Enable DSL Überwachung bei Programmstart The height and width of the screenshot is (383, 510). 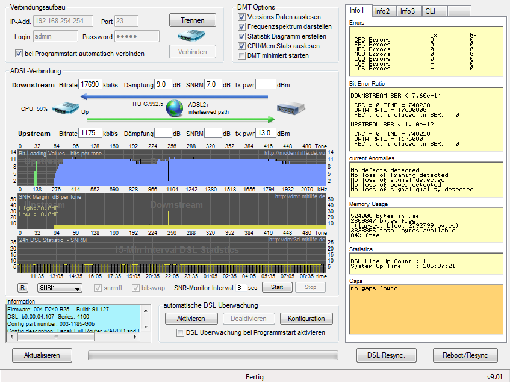180,332
